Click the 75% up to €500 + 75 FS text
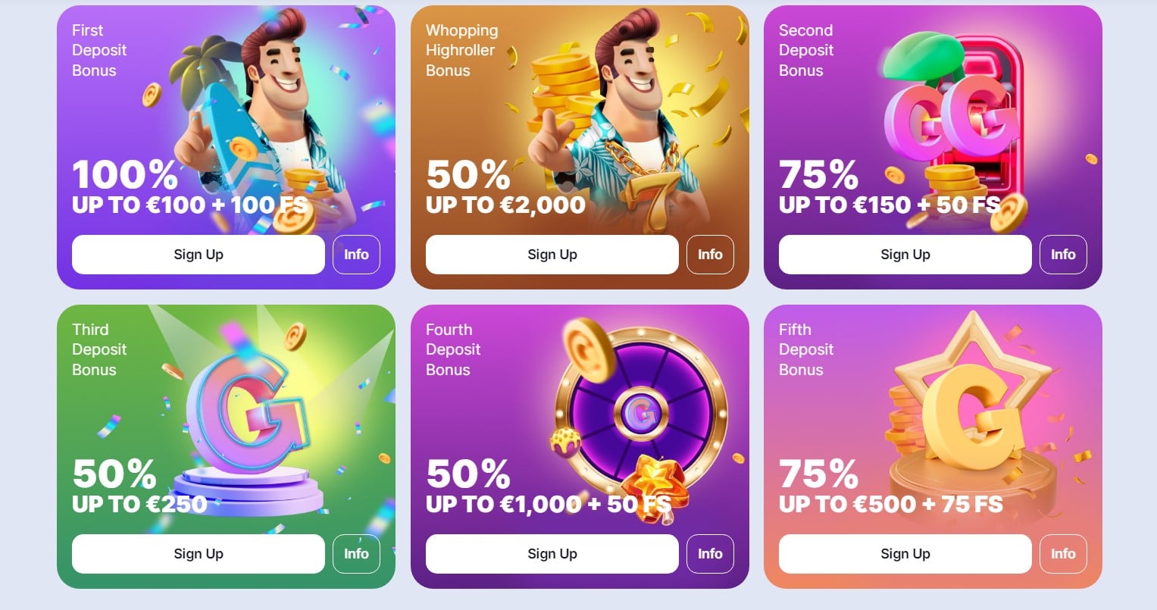1157x610 pixels. [891, 486]
